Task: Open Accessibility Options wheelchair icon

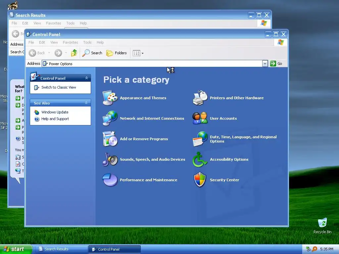Action: [200, 159]
